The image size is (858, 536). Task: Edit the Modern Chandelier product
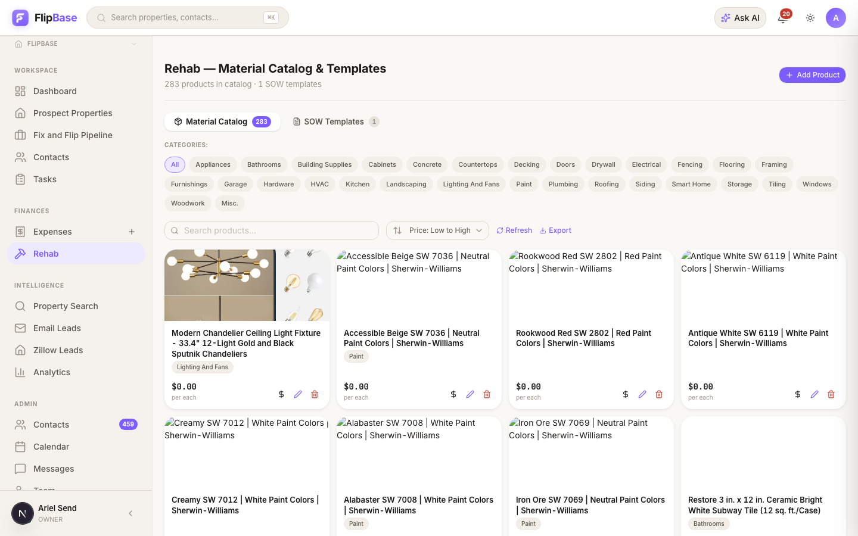tap(298, 394)
